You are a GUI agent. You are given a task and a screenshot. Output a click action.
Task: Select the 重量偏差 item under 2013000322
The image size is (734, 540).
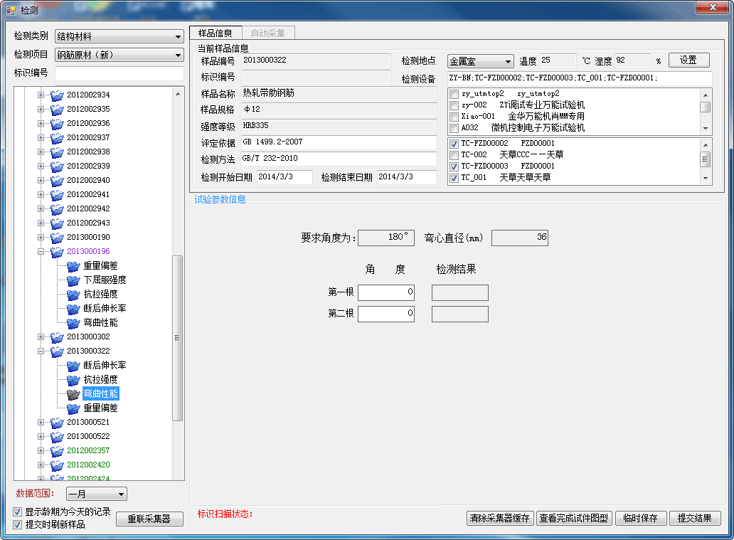[x=101, y=408]
